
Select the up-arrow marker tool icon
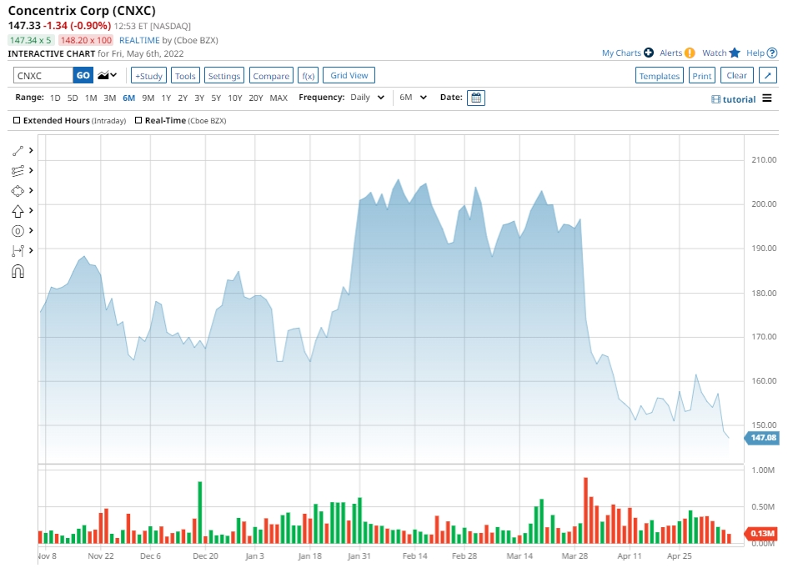coord(18,211)
